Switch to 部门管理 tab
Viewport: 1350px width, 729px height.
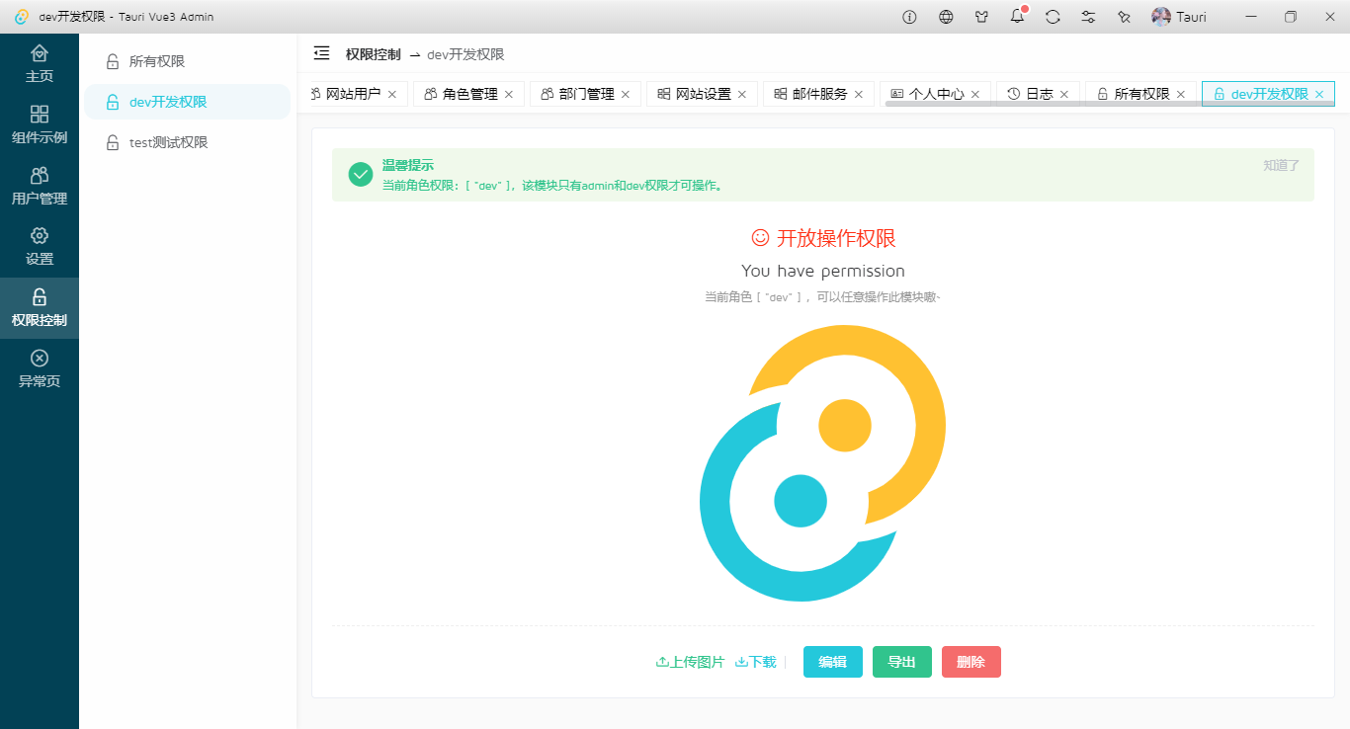(x=587, y=94)
